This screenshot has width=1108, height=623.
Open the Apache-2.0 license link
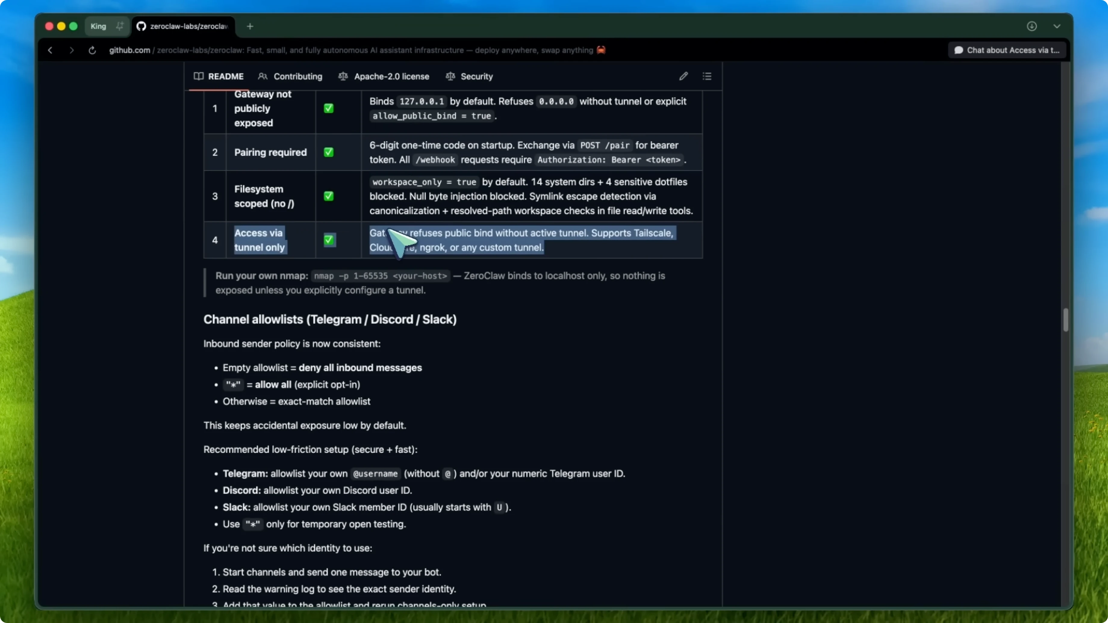[391, 76]
